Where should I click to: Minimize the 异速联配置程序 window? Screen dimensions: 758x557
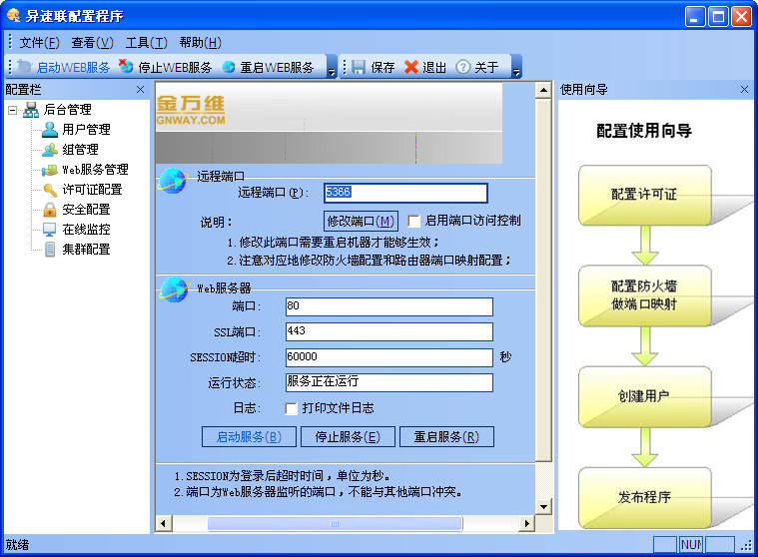(695, 17)
